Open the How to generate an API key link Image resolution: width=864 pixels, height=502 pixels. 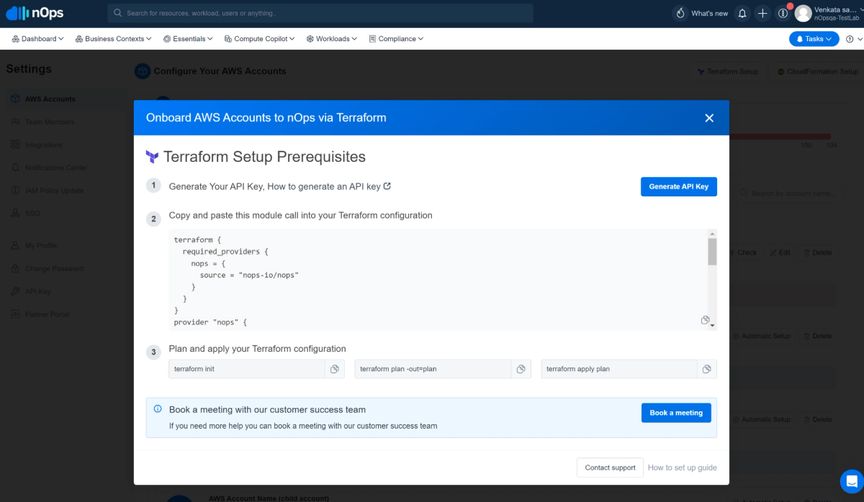[328, 186]
